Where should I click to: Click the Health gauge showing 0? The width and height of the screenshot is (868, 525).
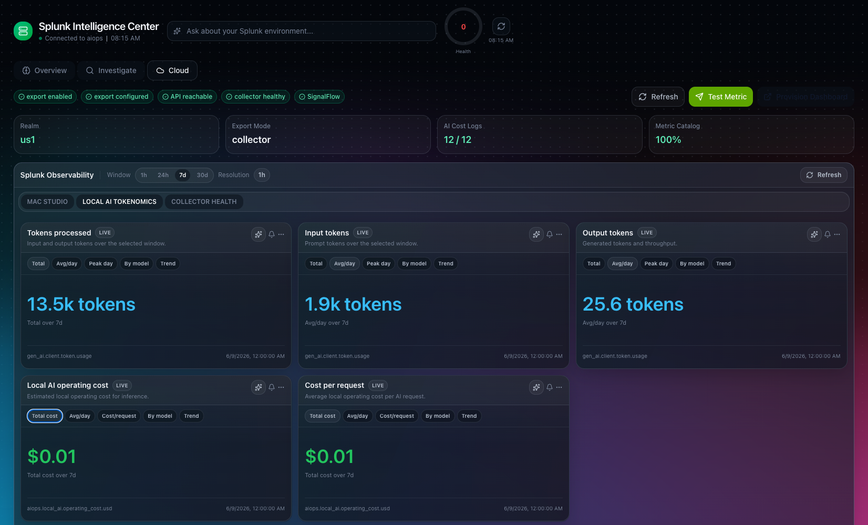463,27
